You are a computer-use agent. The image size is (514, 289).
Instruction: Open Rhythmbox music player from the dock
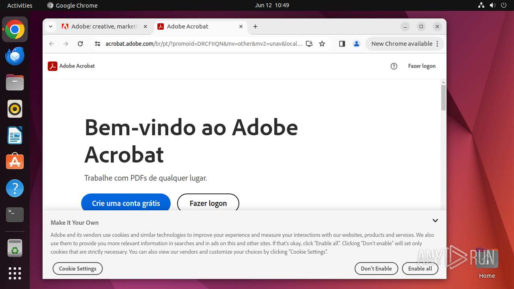coord(15,109)
